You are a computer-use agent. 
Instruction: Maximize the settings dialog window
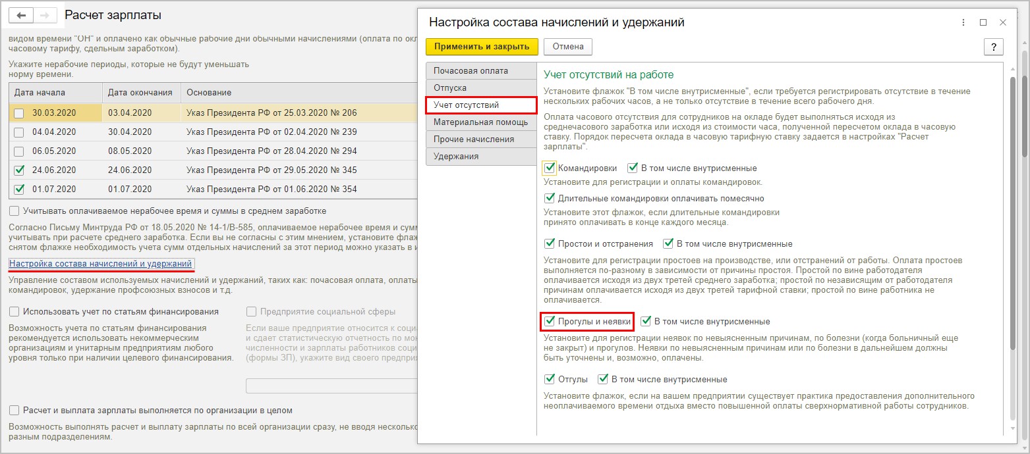click(x=983, y=22)
